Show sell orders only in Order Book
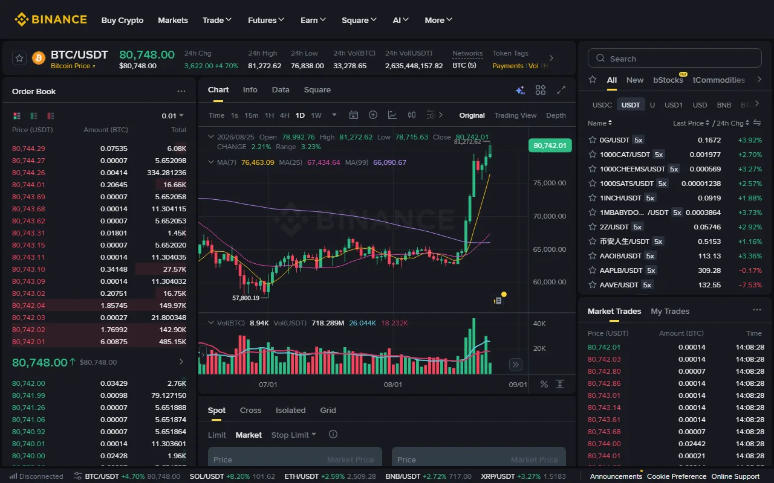The height and width of the screenshot is (483, 774). tap(51, 115)
